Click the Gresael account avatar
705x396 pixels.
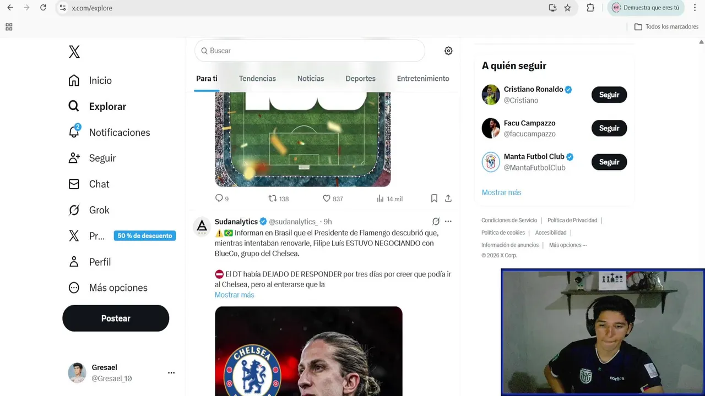(77, 373)
